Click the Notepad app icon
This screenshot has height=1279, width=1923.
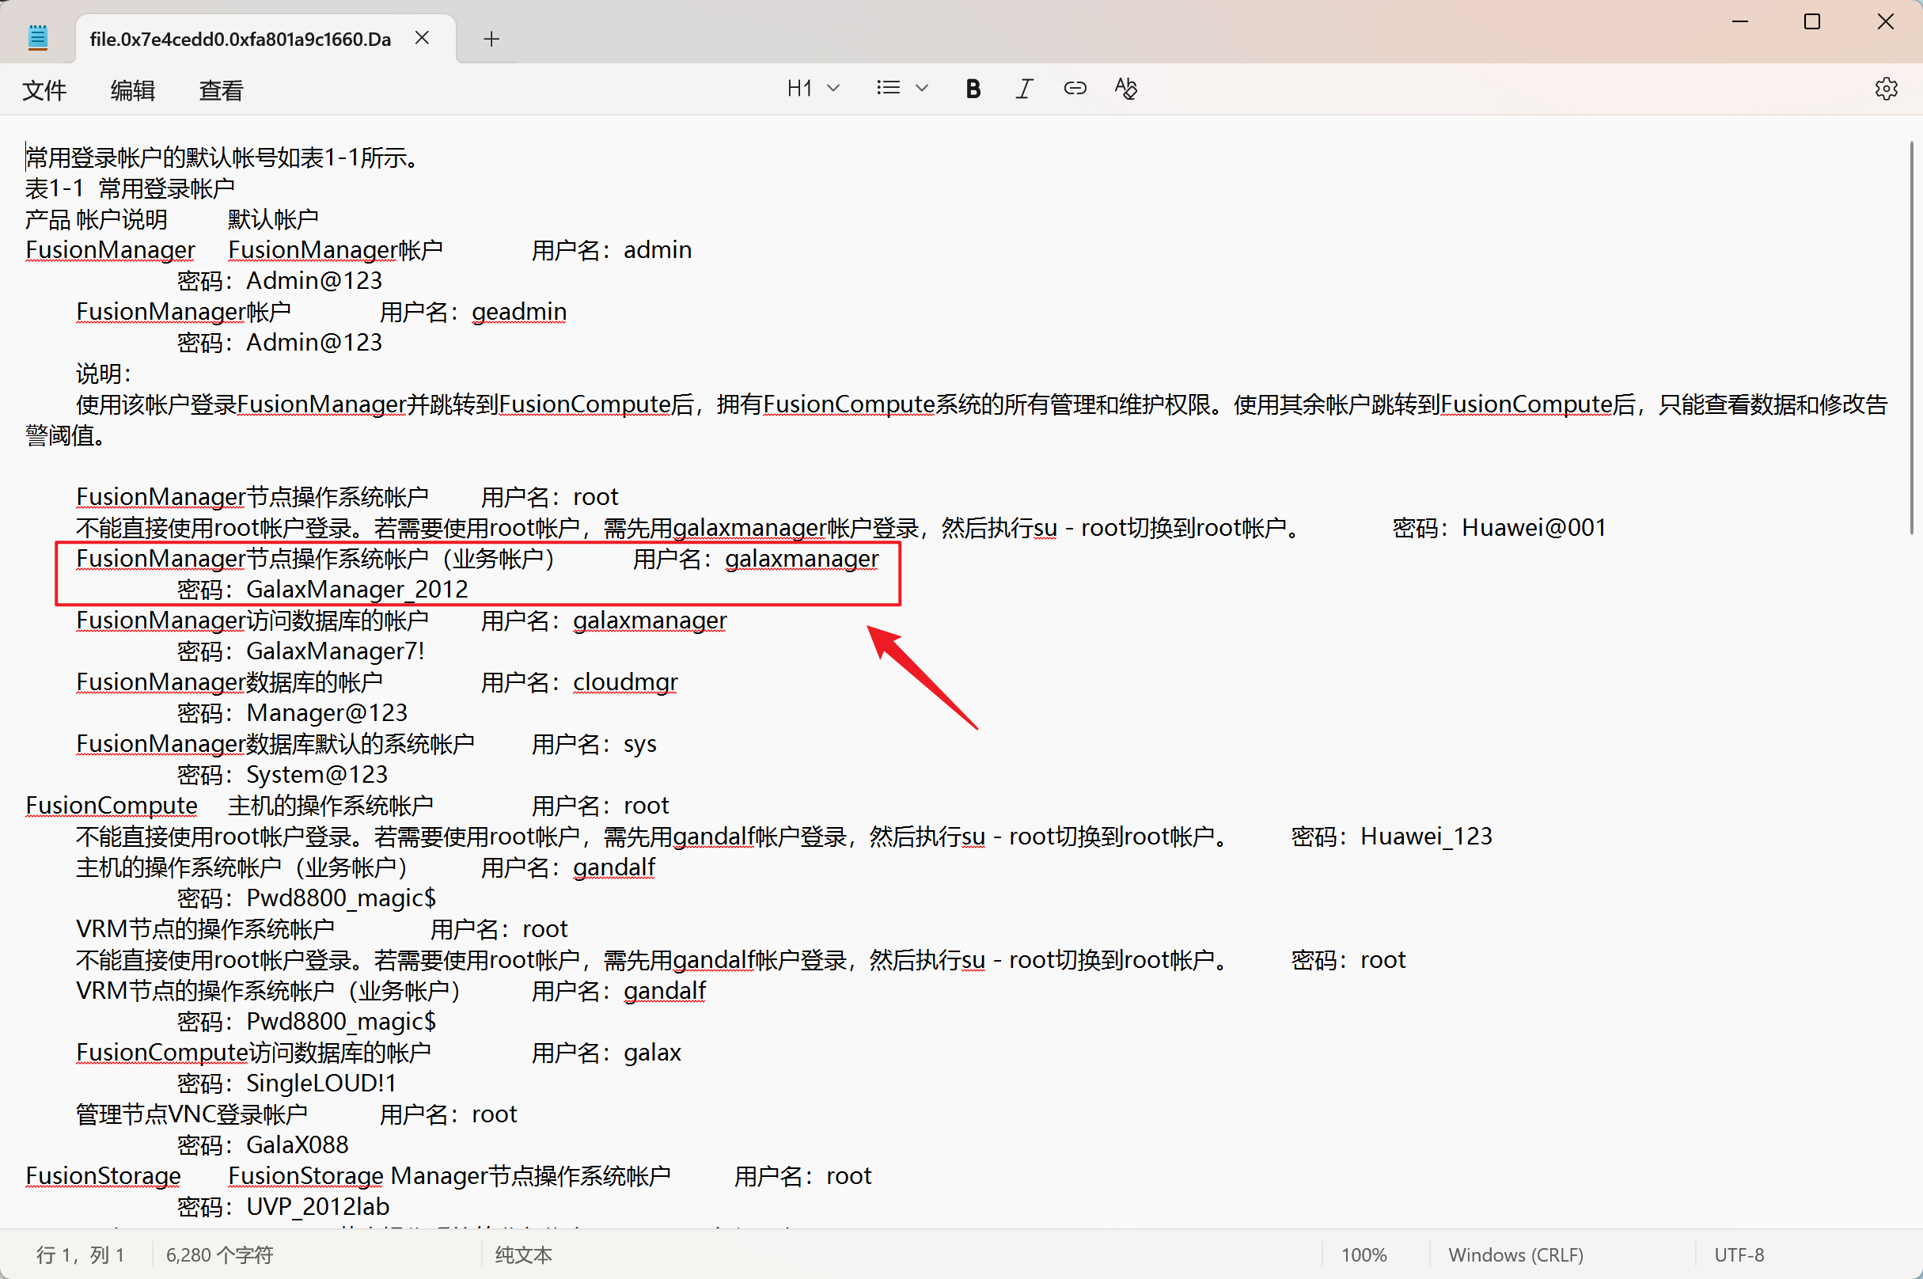(37, 38)
